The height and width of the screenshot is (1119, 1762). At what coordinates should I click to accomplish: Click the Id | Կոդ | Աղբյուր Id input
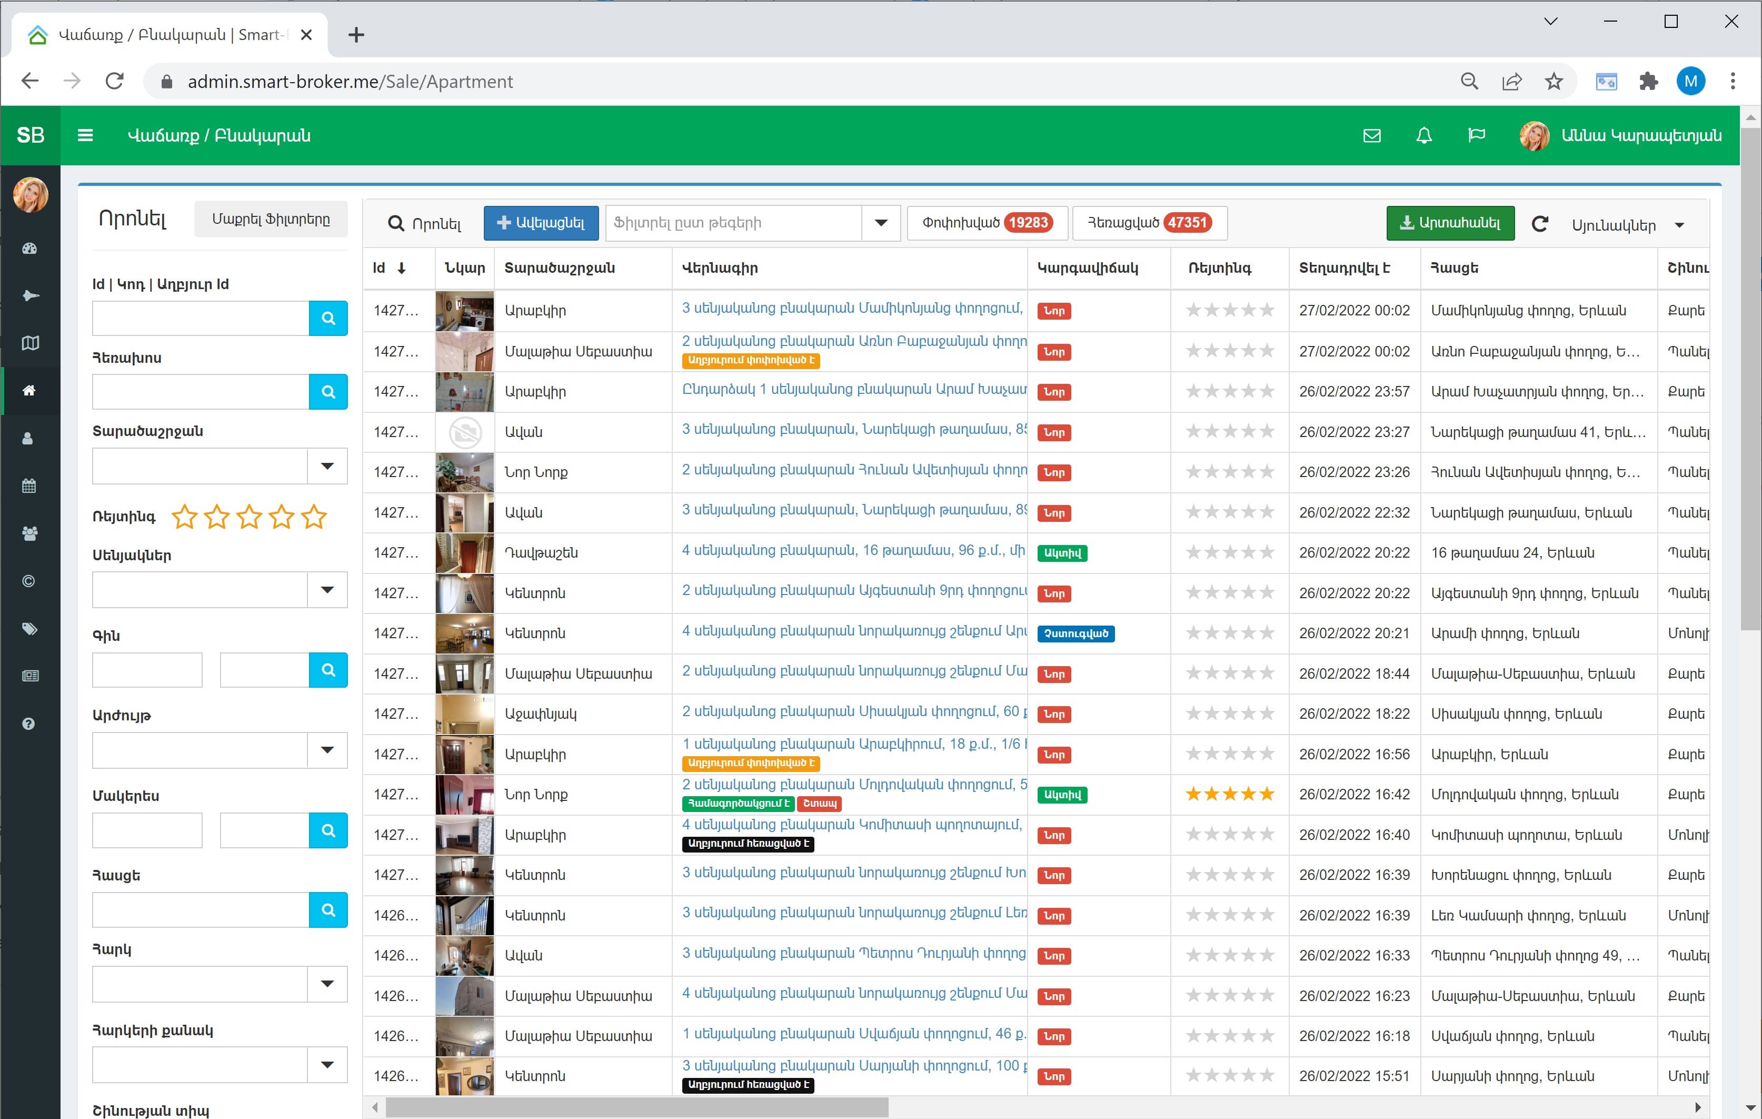coord(201,319)
